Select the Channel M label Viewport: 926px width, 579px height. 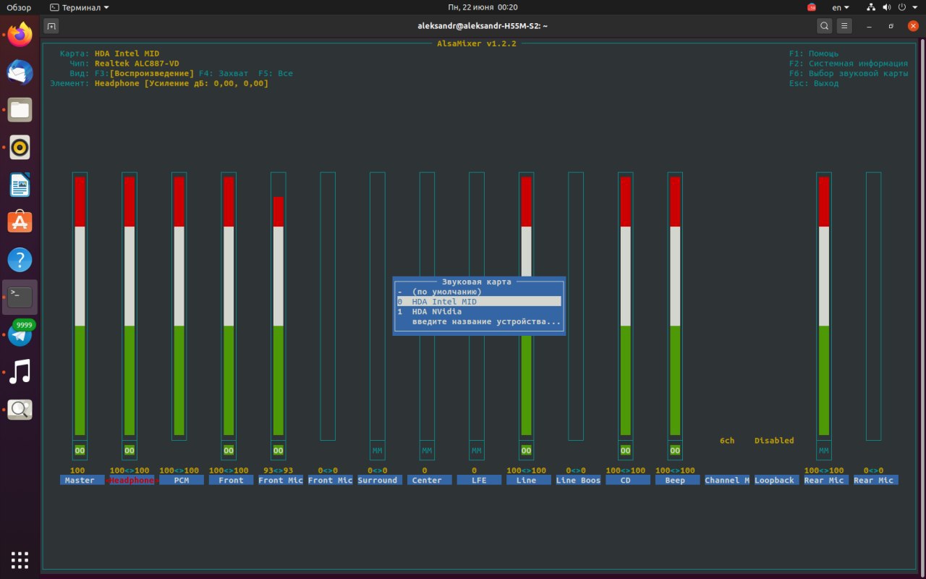pyautogui.click(x=727, y=481)
